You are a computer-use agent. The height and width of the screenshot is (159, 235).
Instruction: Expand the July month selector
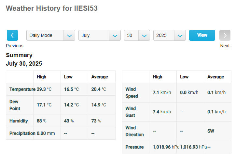click(100, 35)
